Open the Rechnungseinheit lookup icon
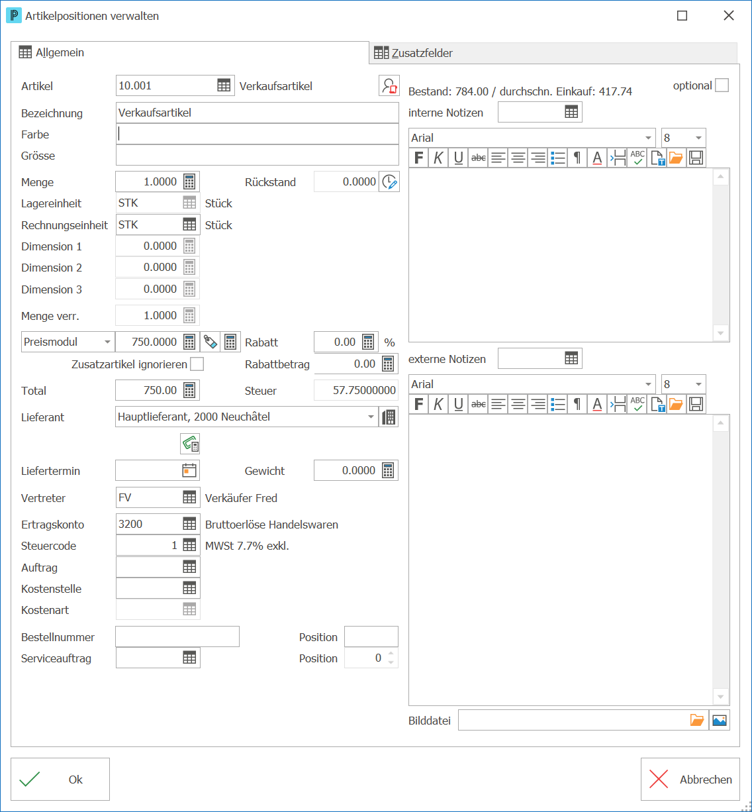 coord(189,225)
